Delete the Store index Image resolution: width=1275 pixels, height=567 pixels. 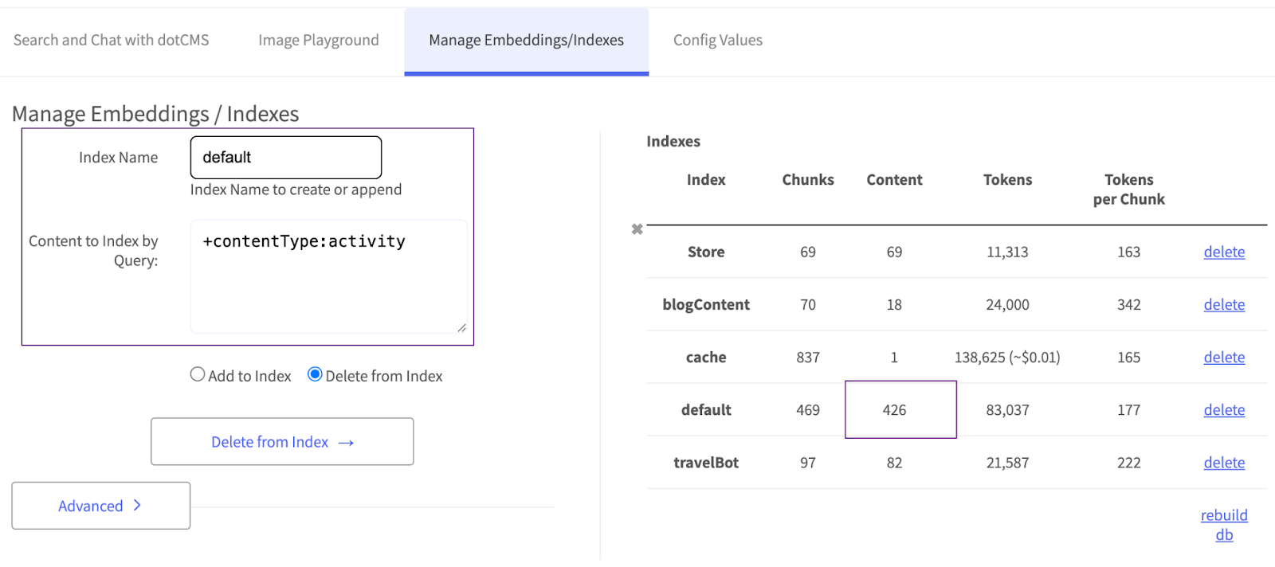coord(1223,252)
